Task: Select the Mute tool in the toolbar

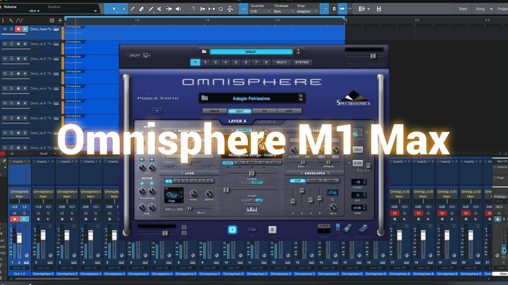Action: (160, 9)
